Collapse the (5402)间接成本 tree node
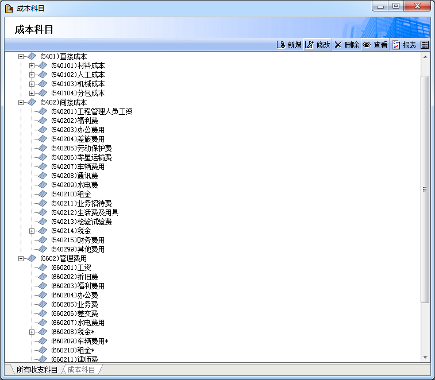 [21, 102]
